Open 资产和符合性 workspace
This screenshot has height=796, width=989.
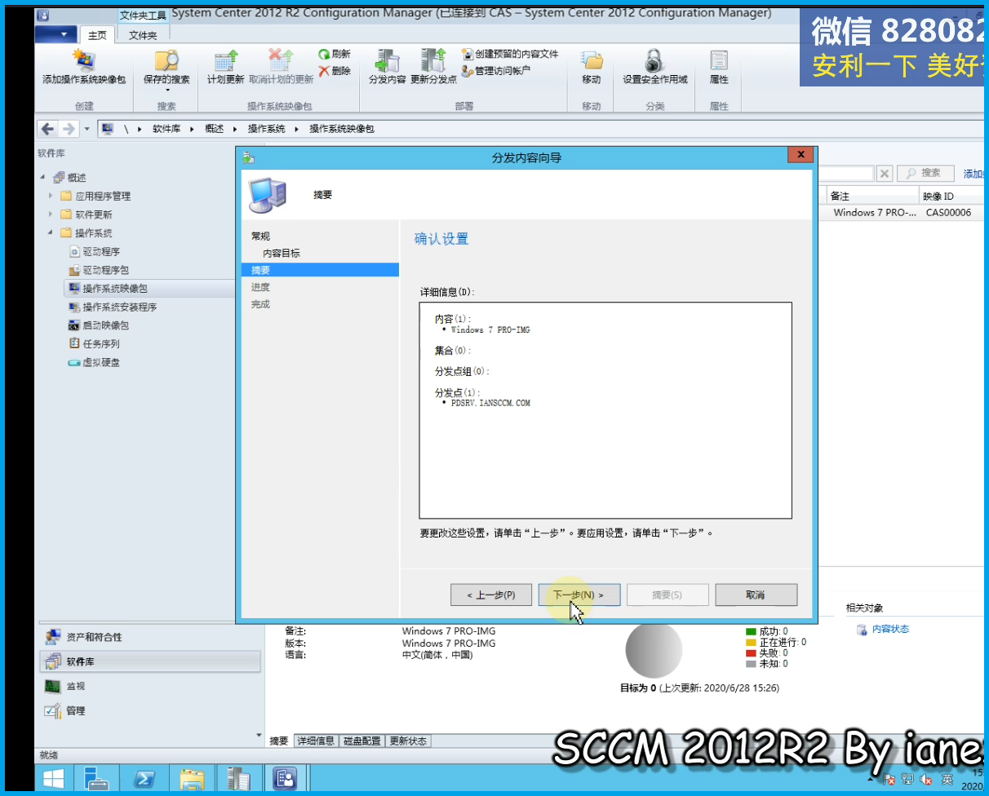[150, 637]
